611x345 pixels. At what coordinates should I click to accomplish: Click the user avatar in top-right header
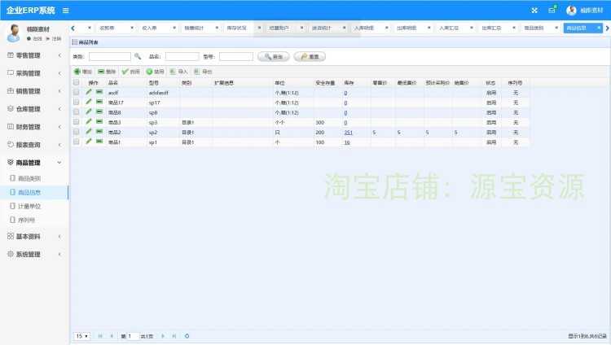tap(571, 11)
